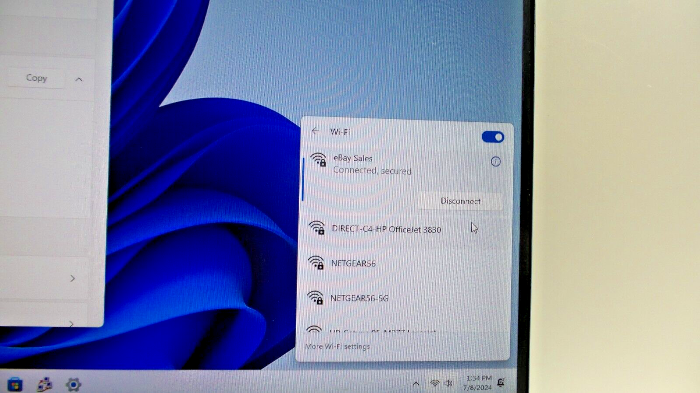Click the Copy button in Settings window
The height and width of the screenshot is (393, 700).
click(x=36, y=78)
